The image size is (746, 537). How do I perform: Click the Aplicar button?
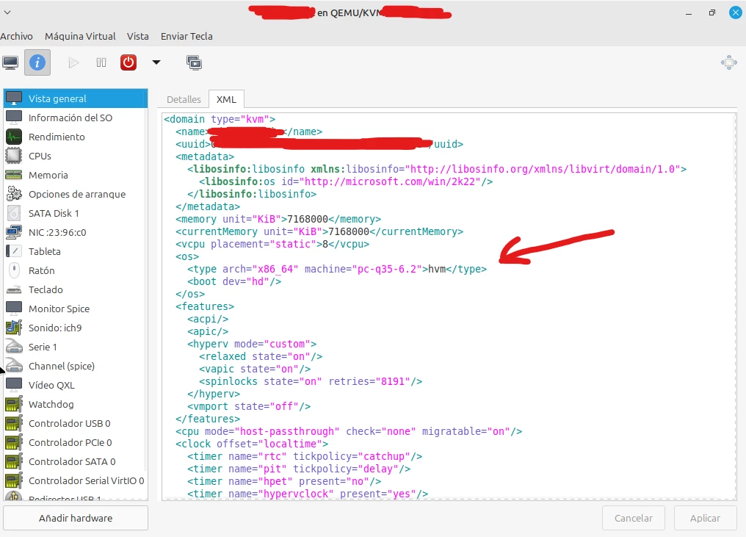pyautogui.click(x=705, y=518)
